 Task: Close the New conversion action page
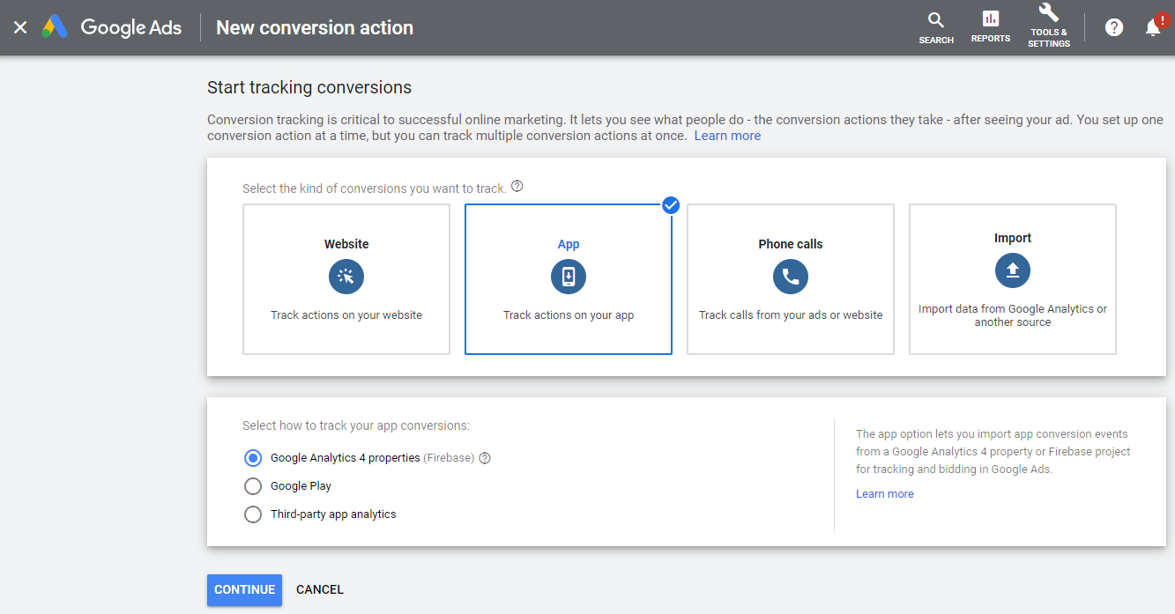click(x=20, y=27)
